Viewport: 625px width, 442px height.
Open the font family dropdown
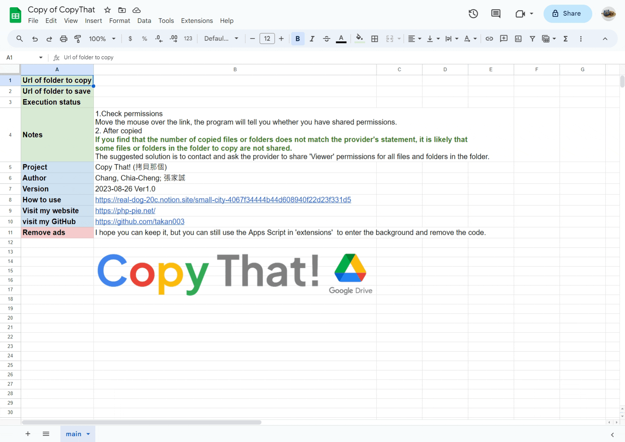[x=221, y=39]
